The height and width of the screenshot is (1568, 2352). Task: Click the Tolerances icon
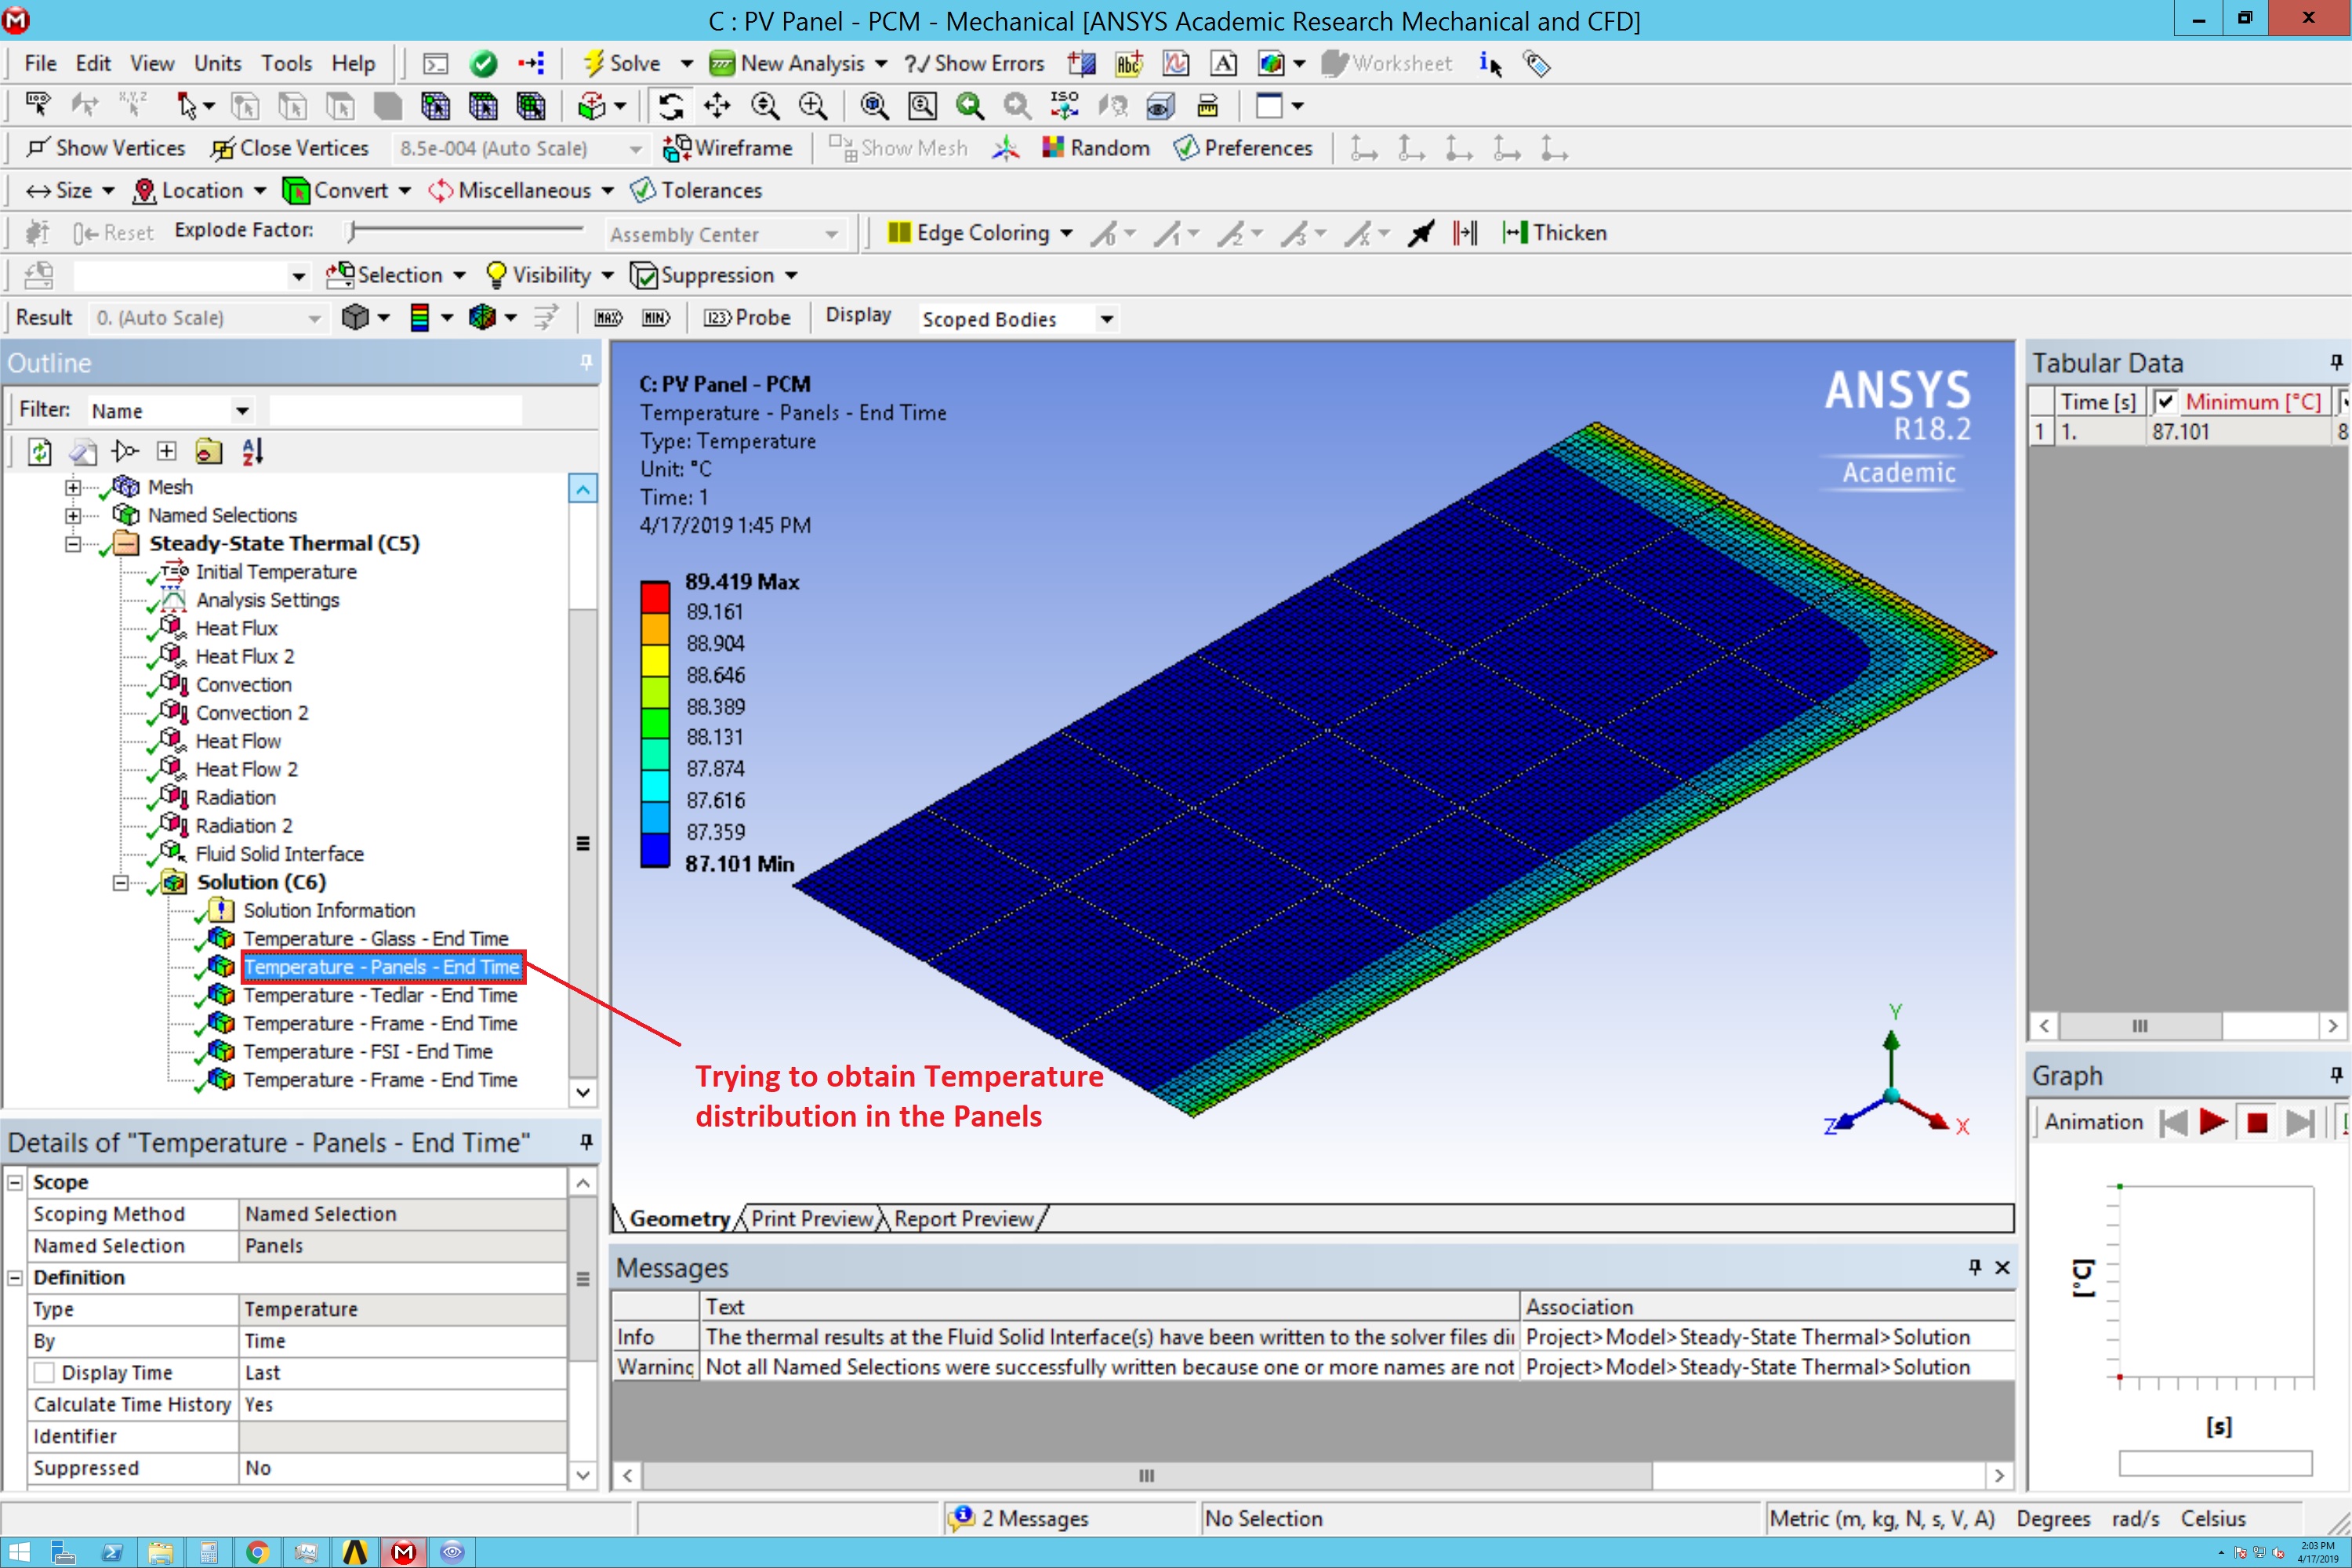point(696,190)
